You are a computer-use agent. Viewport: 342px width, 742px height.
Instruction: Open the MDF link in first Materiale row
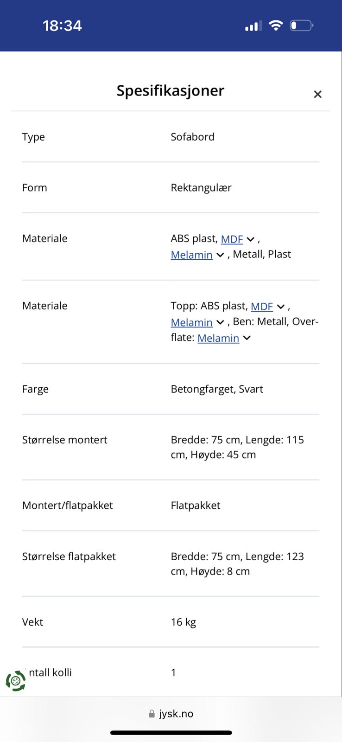click(x=232, y=239)
